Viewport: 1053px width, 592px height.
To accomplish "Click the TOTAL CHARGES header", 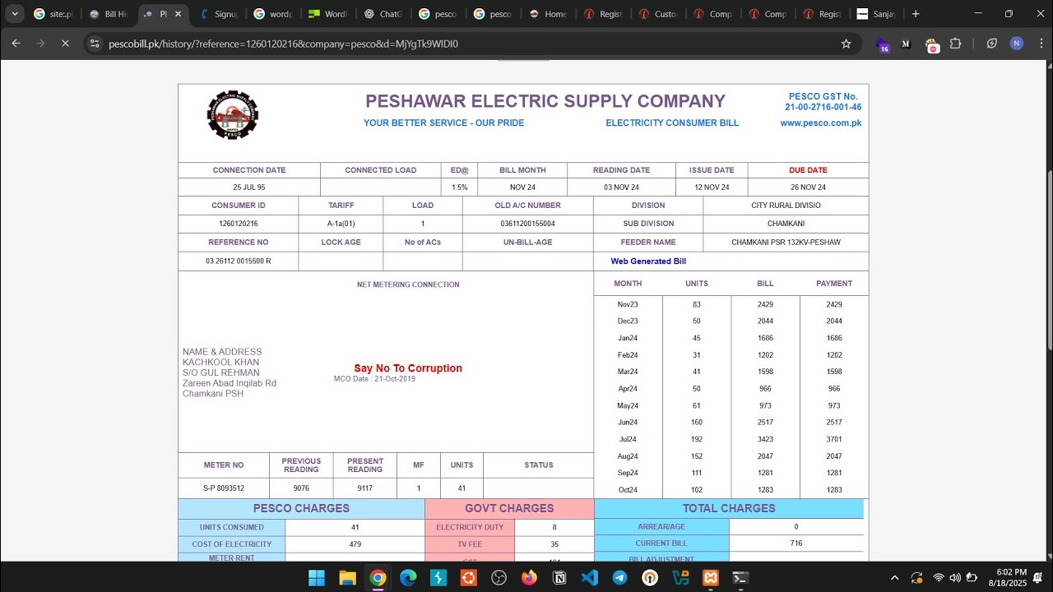I will pyautogui.click(x=729, y=508).
